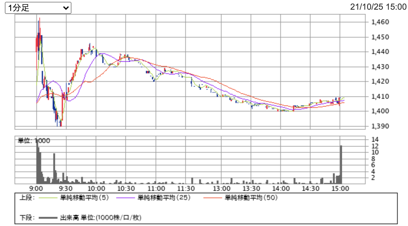Click the purple line legend swatch
Screen dimensions: 408x226
tap(125, 198)
